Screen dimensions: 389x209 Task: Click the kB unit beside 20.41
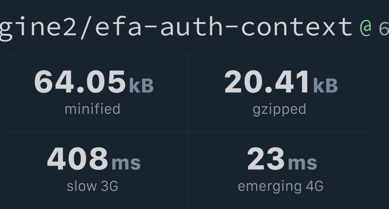point(325,86)
